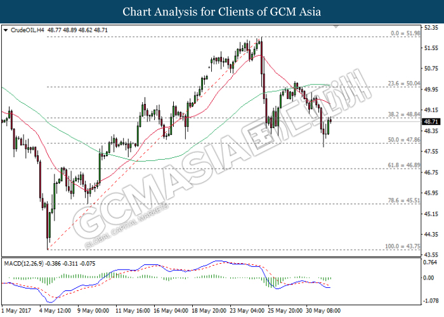This screenshot has height=317, width=444.
Task: Click the Fibonacci label 100.0 = 43.75
Action: (x=402, y=246)
